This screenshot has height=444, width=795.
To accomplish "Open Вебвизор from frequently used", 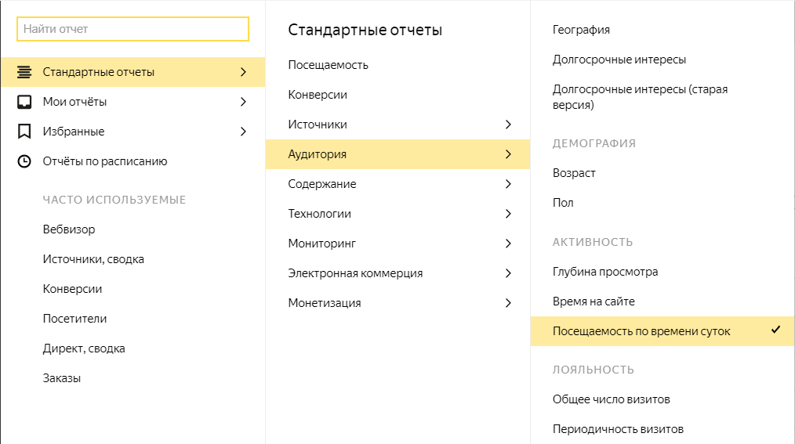I will click(x=69, y=229).
